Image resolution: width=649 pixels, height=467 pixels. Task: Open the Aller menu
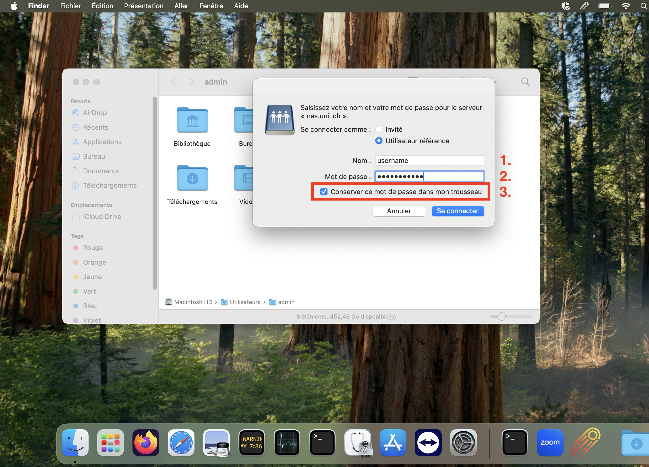pyautogui.click(x=181, y=6)
